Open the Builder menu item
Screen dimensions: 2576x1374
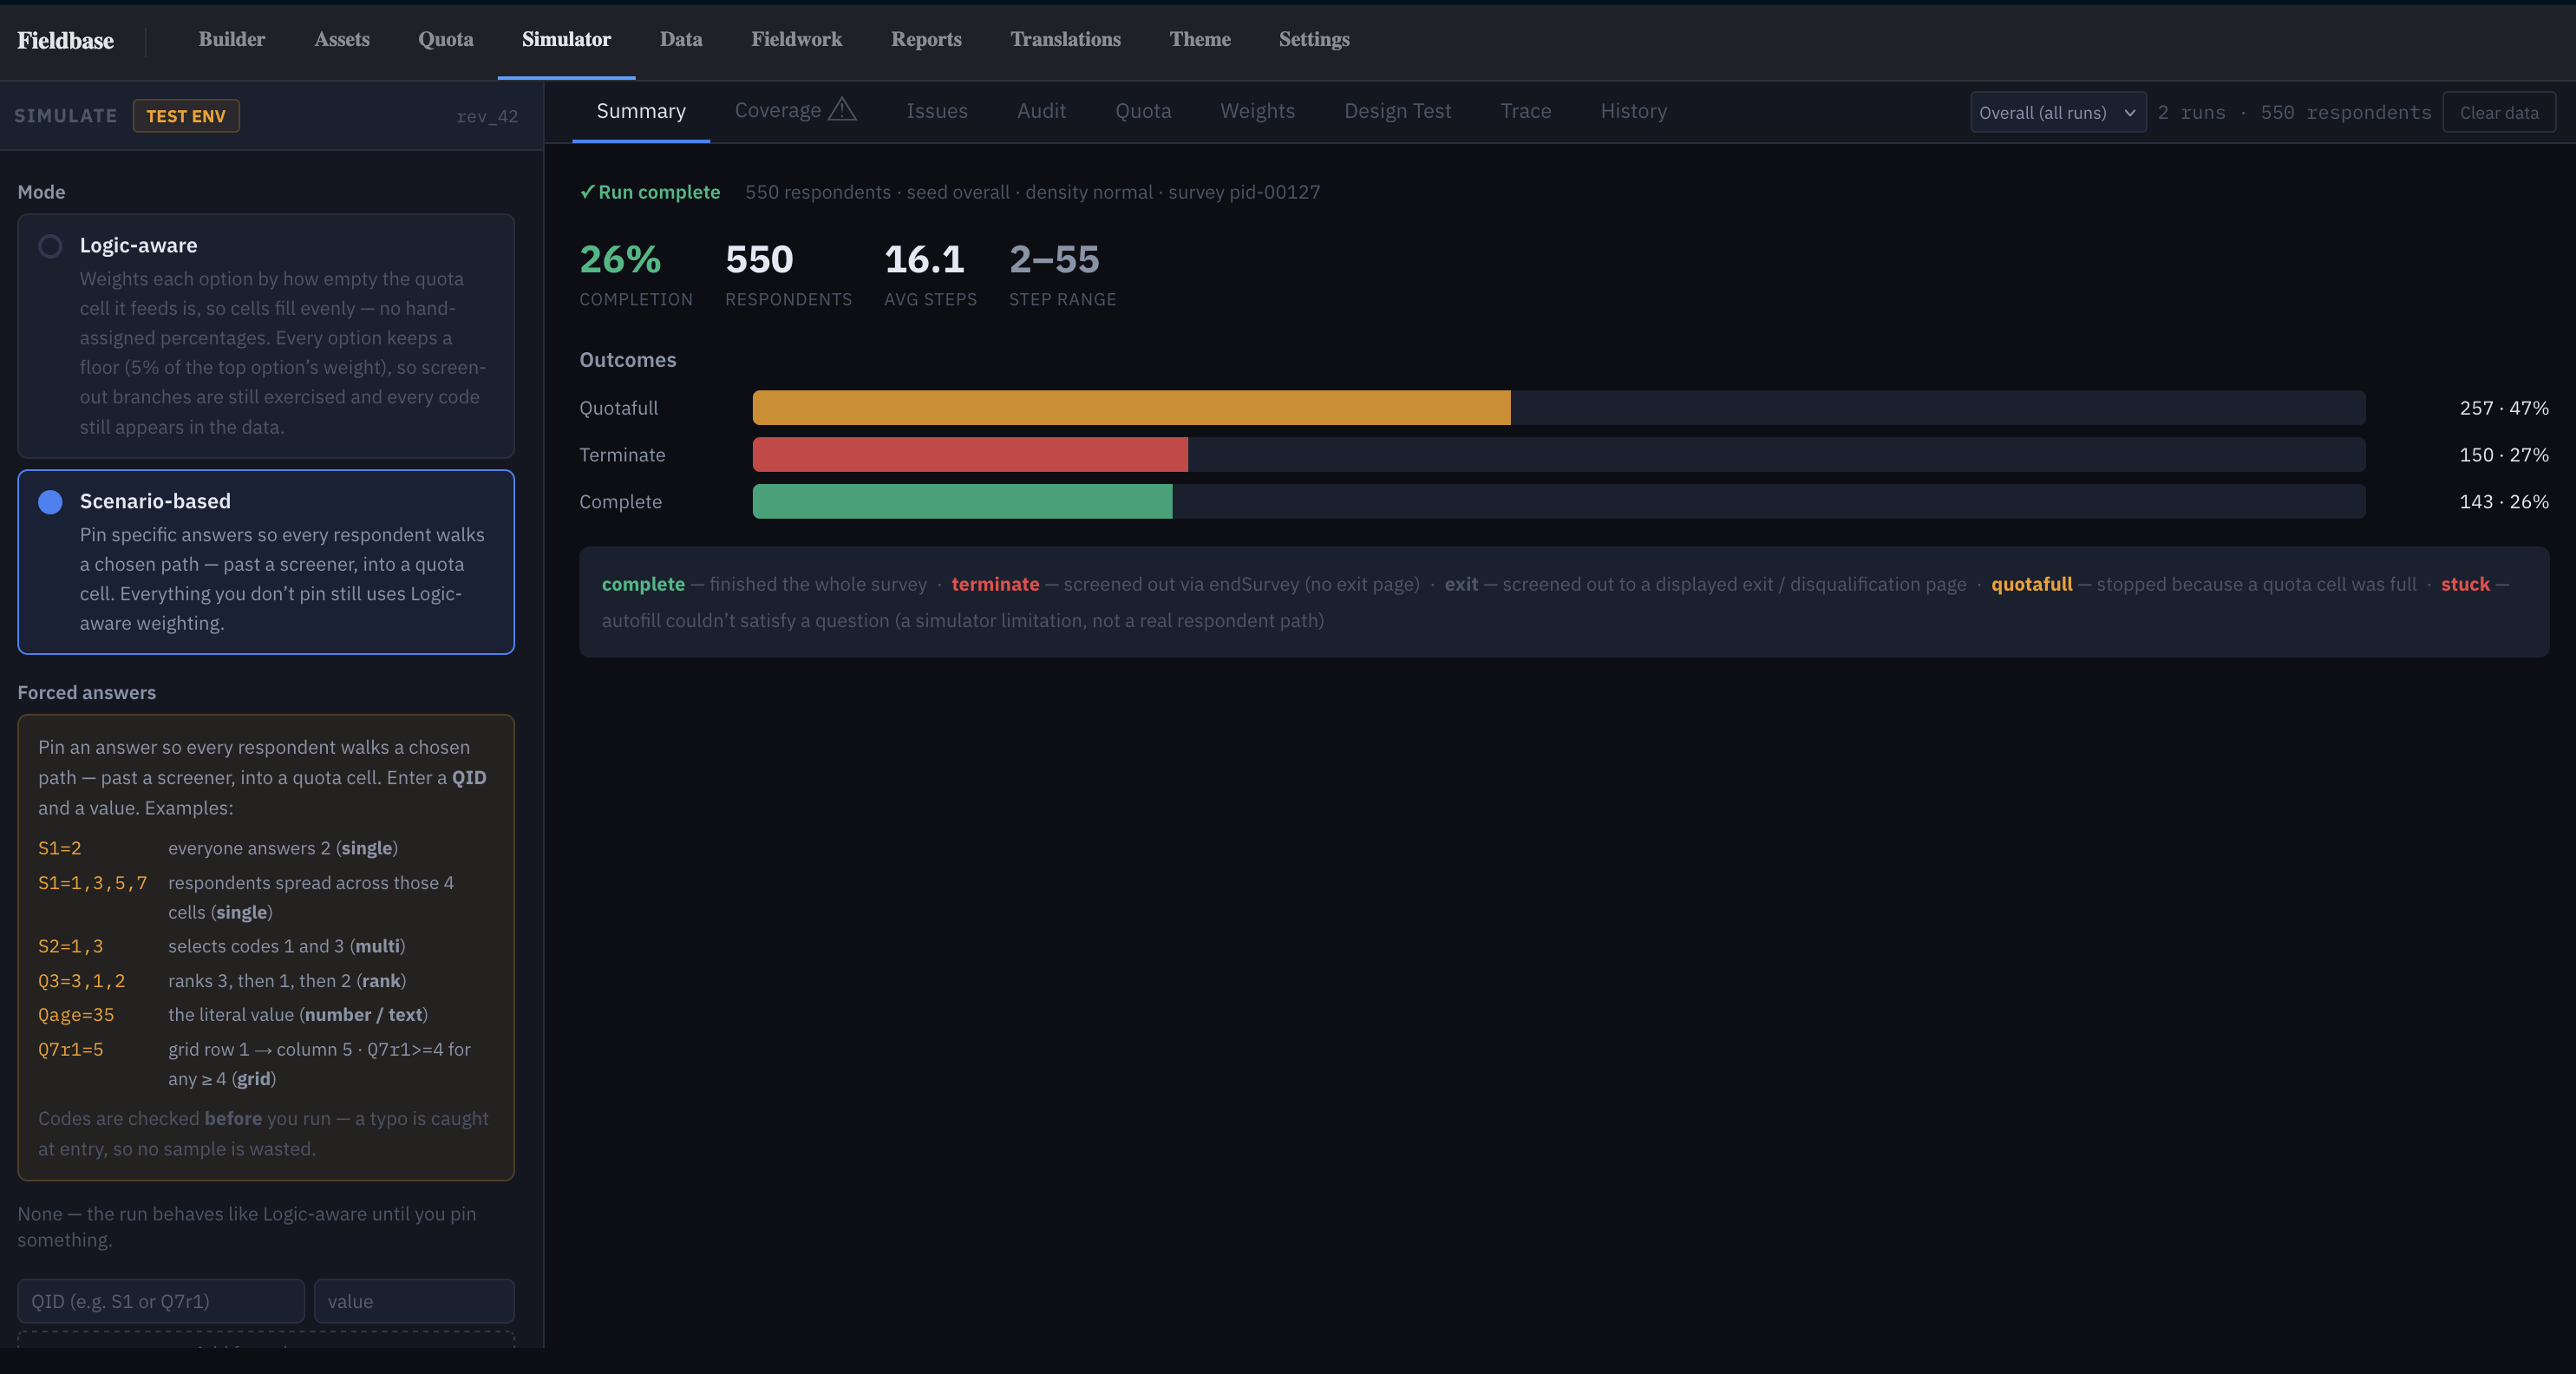(x=231, y=39)
